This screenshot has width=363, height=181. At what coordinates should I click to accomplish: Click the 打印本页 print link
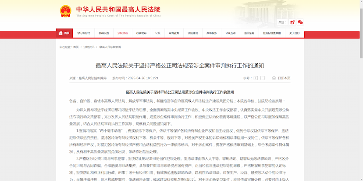pos(284,78)
